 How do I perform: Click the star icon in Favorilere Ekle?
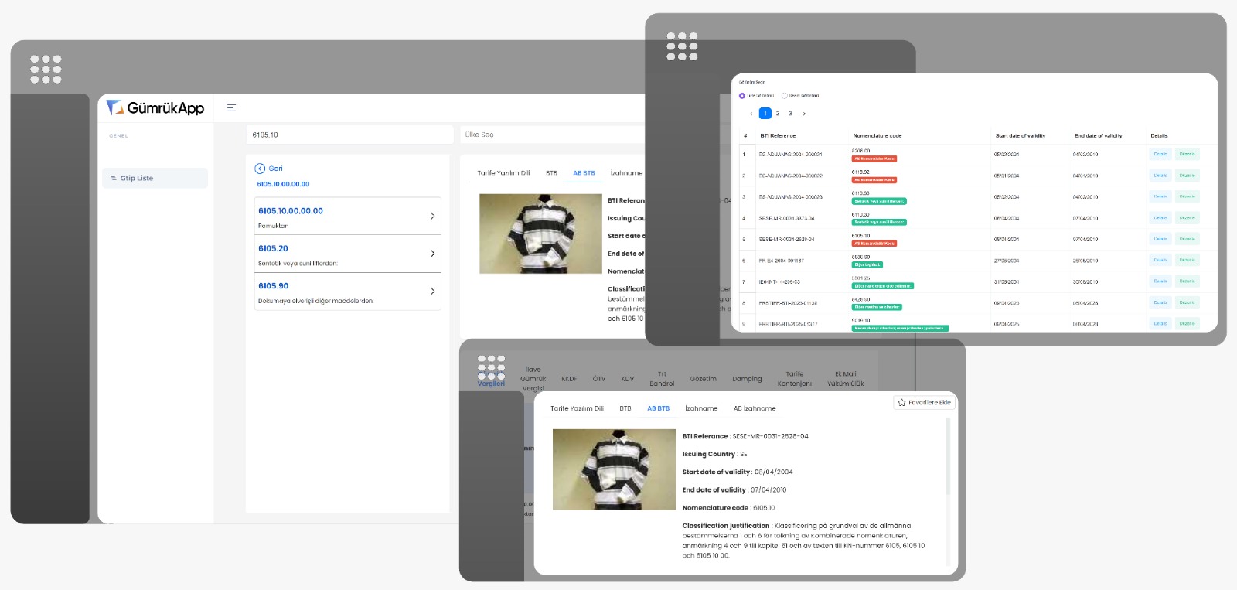[x=901, y=403]
